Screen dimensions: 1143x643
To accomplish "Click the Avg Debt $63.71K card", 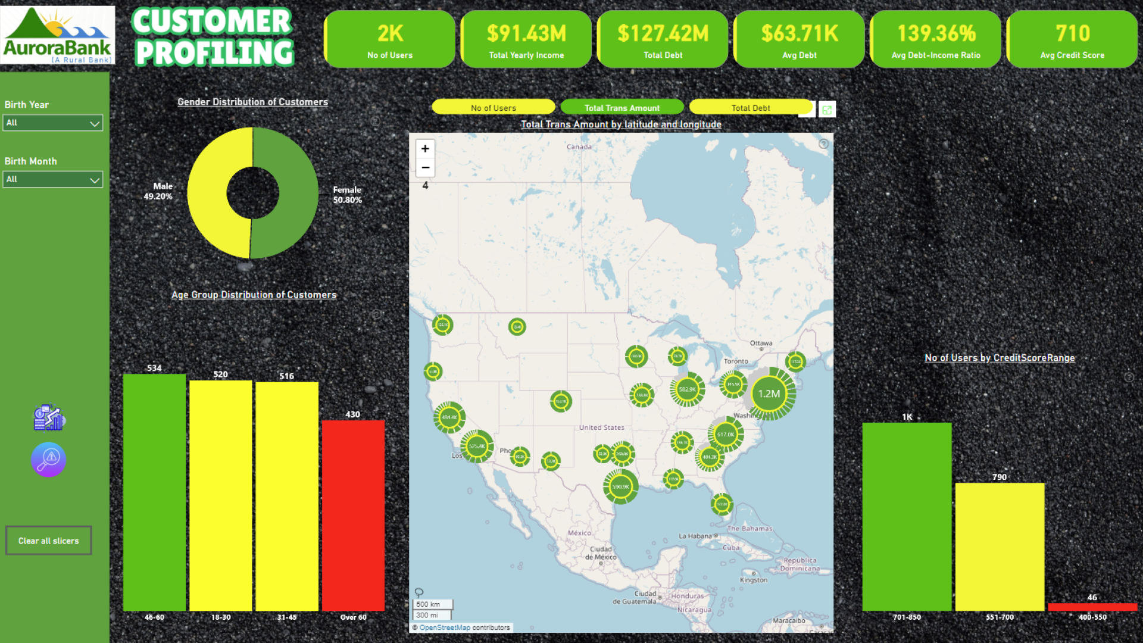I will [x=799, y=39].
